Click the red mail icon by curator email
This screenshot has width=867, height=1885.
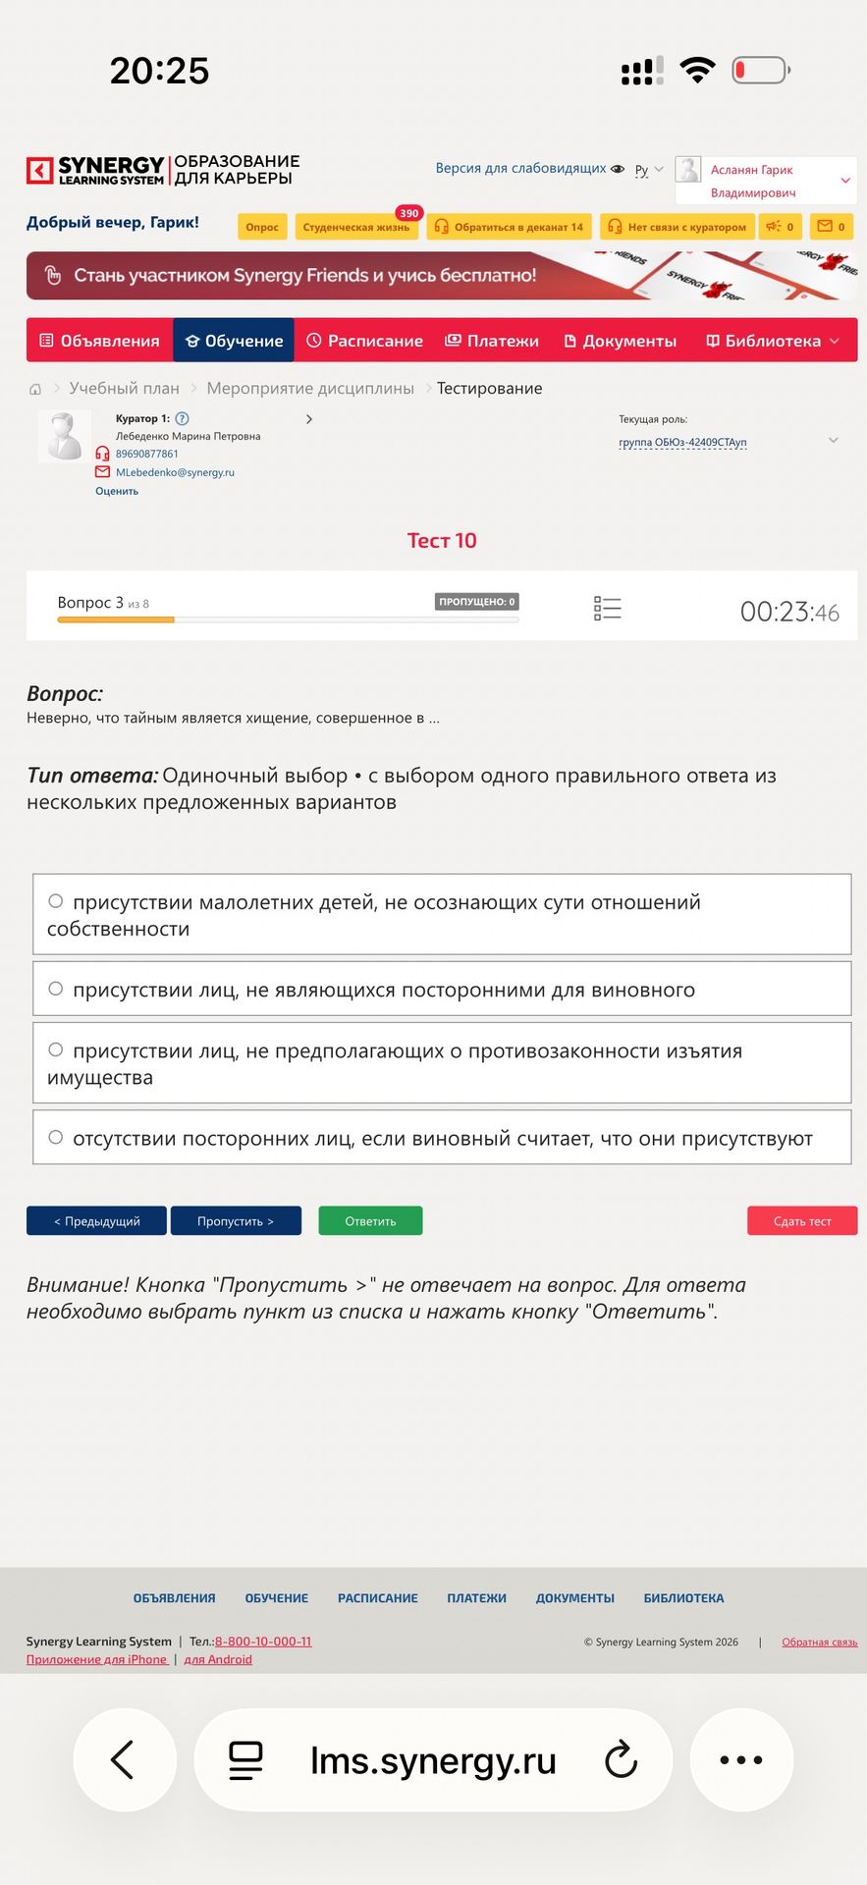coord(102,472)
